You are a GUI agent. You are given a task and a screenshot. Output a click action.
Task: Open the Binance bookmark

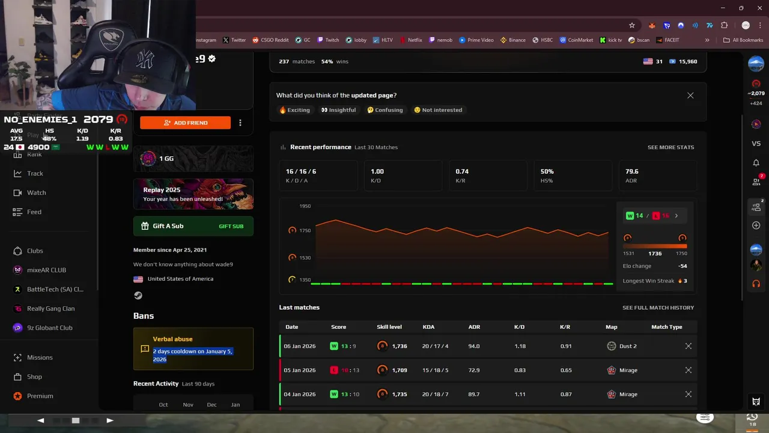(512, 40)
